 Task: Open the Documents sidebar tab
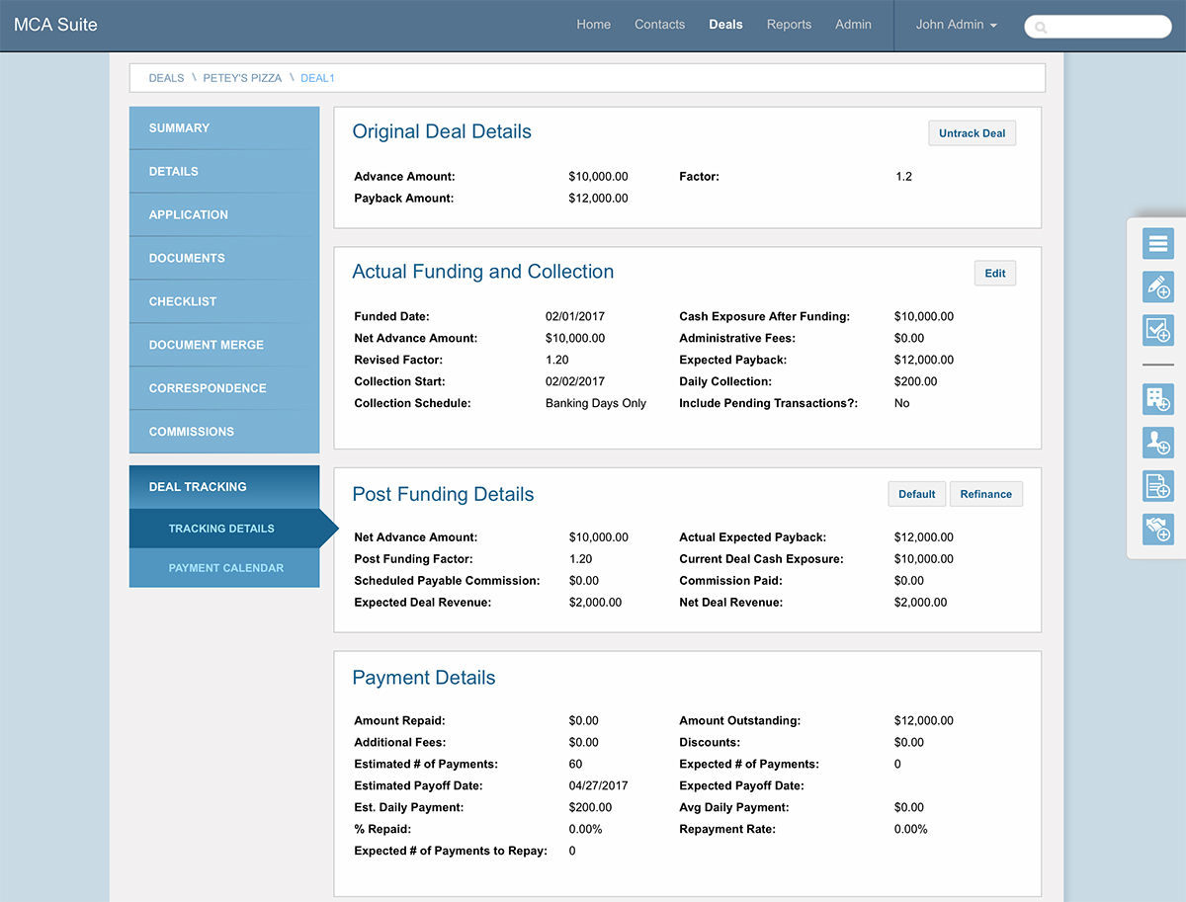224,259
